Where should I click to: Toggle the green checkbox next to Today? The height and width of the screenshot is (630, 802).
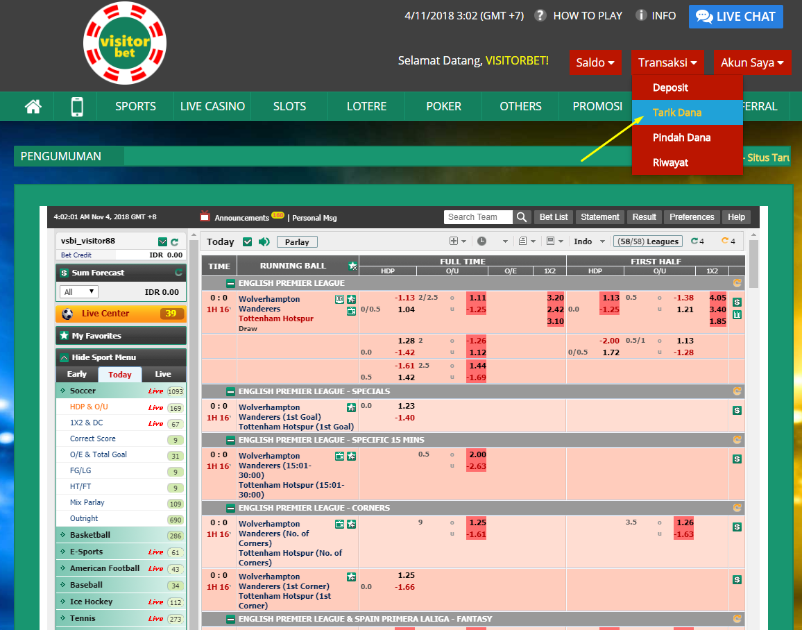(x=248, y=242)
